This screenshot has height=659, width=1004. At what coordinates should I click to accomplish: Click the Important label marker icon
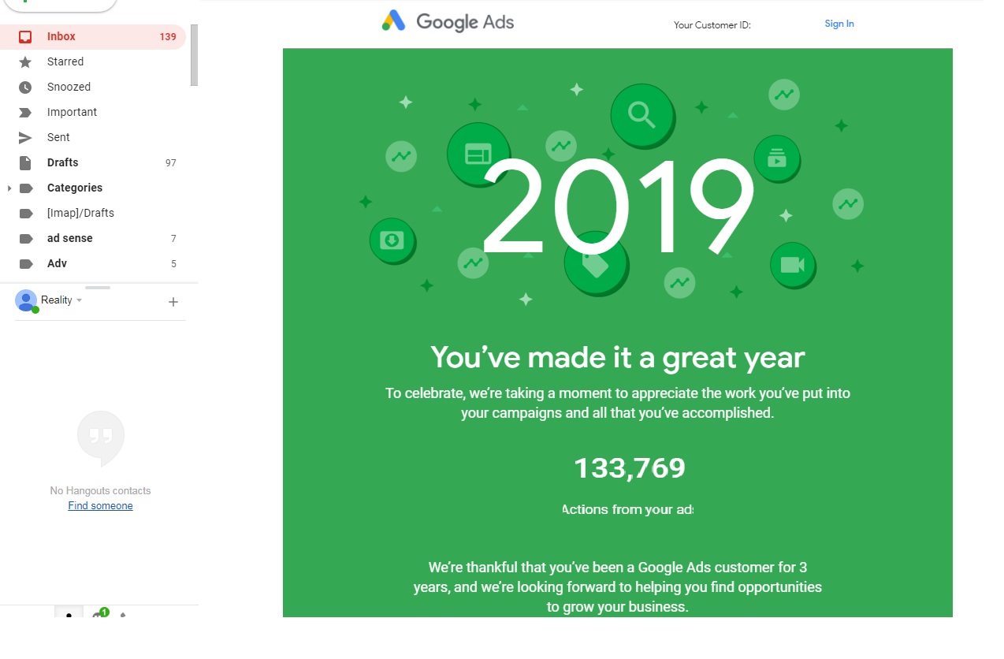point(25,112)
